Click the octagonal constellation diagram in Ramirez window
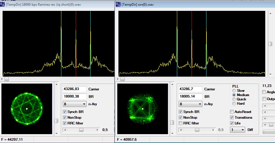Image resolution: width=275 pixels, height=143 pixels. (x=27, y=109)
